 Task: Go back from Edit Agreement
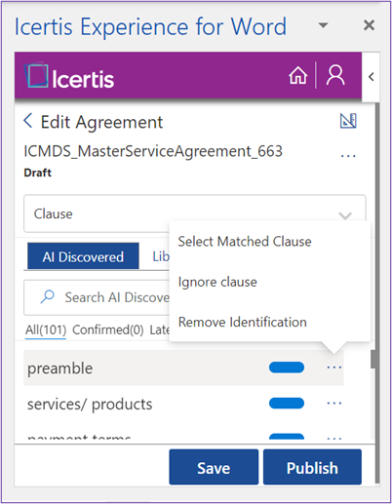click(28, 121)
